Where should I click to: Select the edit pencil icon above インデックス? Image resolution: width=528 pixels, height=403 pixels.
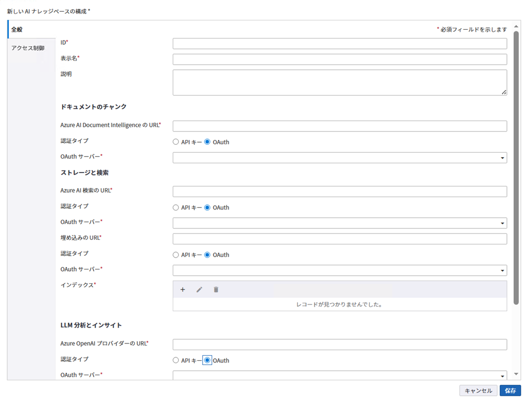point(199,290)
